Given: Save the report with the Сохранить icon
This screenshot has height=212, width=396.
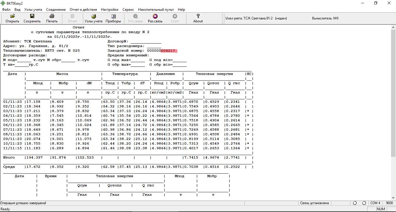Looking at the screenshot, I should [32, 17].
